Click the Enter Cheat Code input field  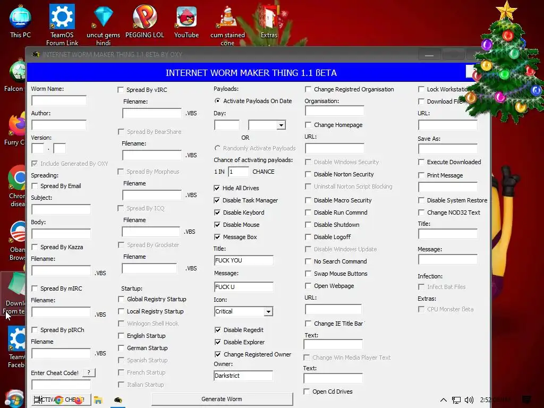[x=61, y=385]
